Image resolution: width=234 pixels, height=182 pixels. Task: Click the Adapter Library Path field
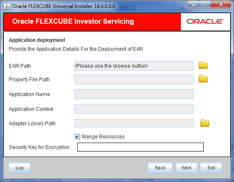coord(134,123)
